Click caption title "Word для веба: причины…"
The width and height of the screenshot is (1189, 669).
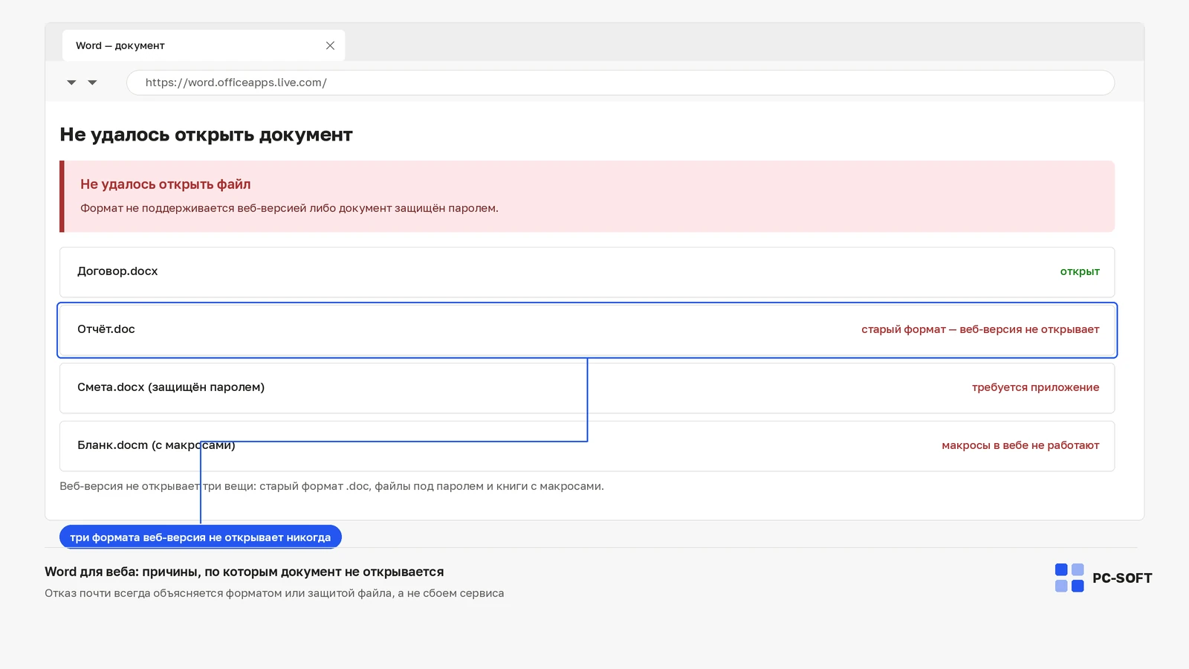tap(244, 572)
